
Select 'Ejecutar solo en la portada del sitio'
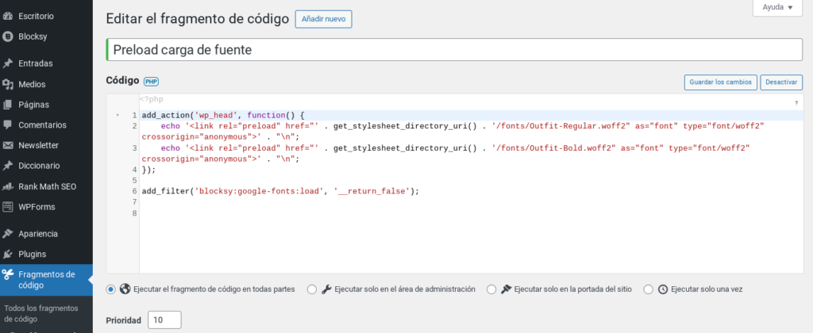tap(491, 289)
